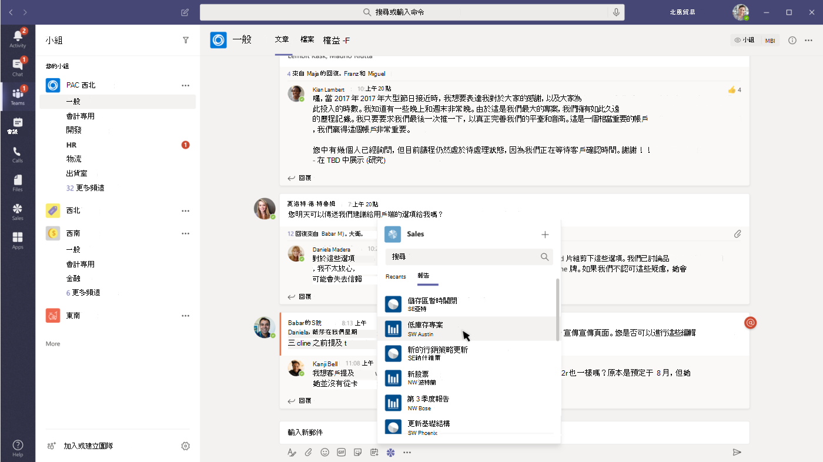Select 新股票 NW 波特蘭 report
The height and width of the screenshot is (462, 823).
click(469, 377)
